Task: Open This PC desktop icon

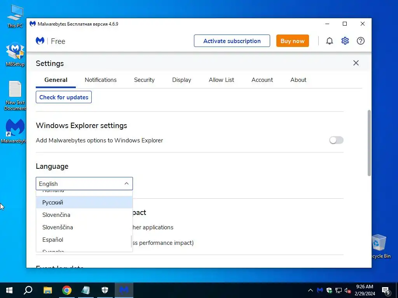Action: click(x=15, y=16)
